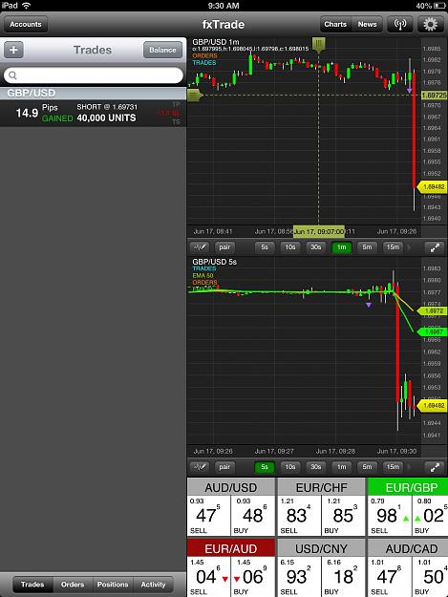448x597 pixels.
Task: Open settings gear icon
Action: tap(431, 25)
